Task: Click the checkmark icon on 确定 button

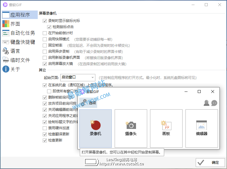Action: pyautogui.click(x=201, y=163)
